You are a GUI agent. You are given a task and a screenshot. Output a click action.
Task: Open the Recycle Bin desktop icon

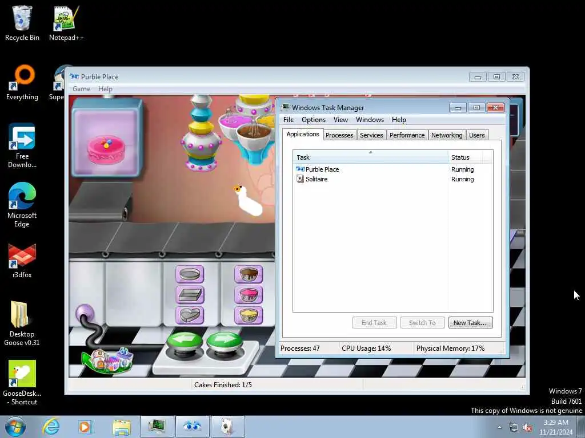(22, 23)
